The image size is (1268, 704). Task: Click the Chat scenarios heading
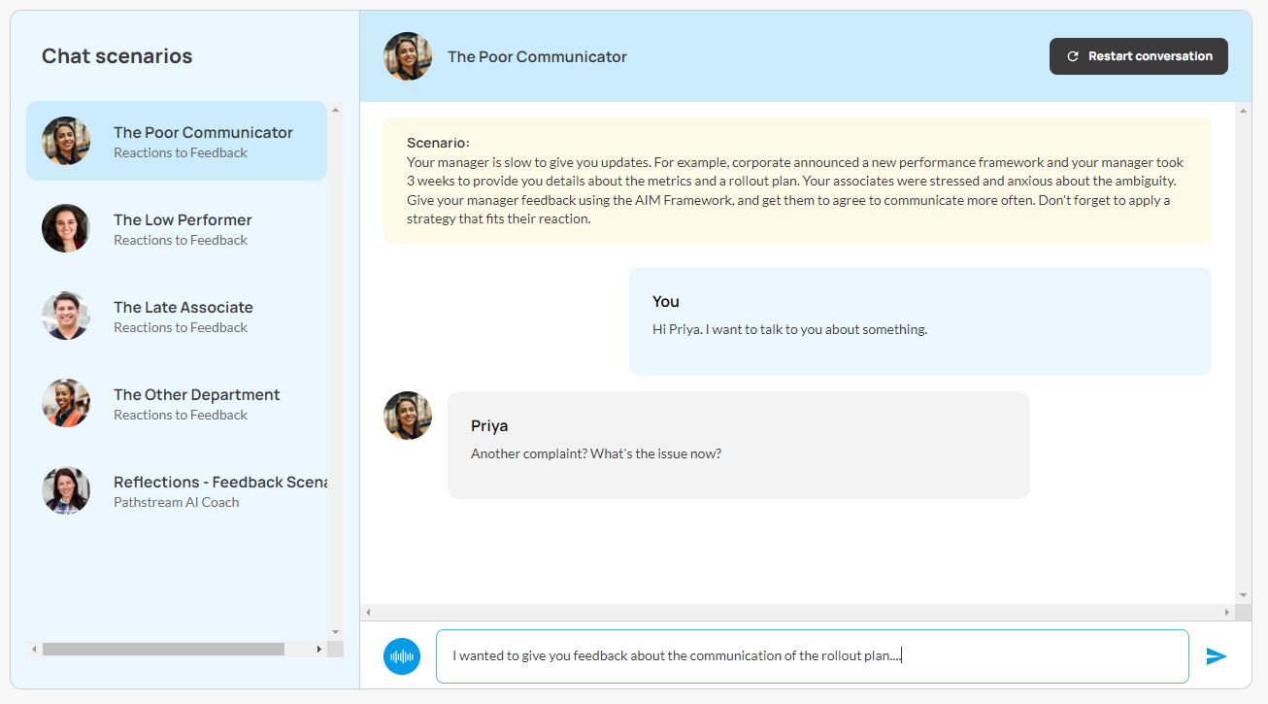[117, 56]
